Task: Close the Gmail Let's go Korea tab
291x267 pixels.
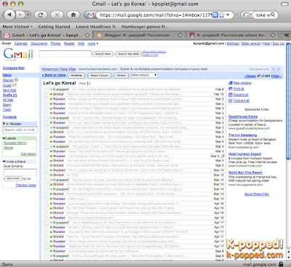Action: point(87,35)
